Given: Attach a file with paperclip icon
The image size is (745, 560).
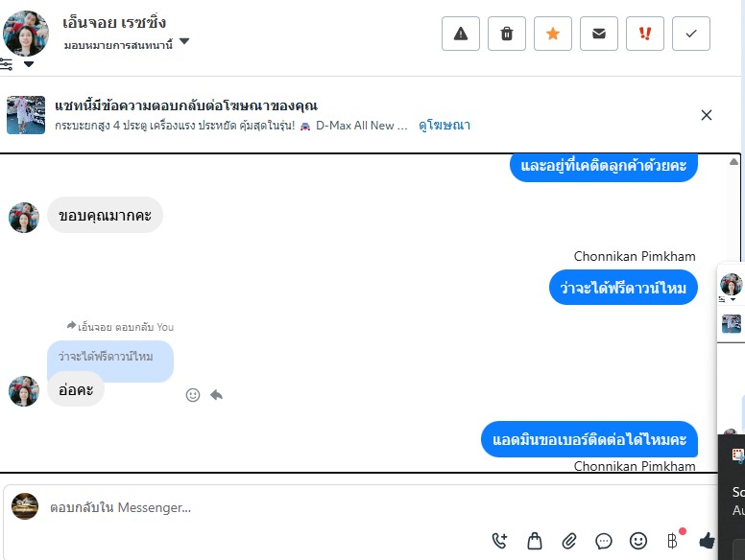Looking at the screenshot, I should coord(568,541).
